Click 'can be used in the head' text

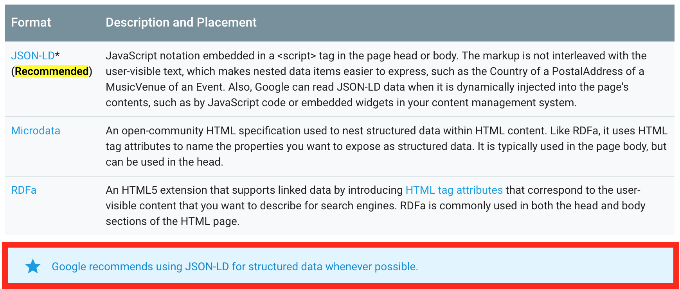coord(164,162)
